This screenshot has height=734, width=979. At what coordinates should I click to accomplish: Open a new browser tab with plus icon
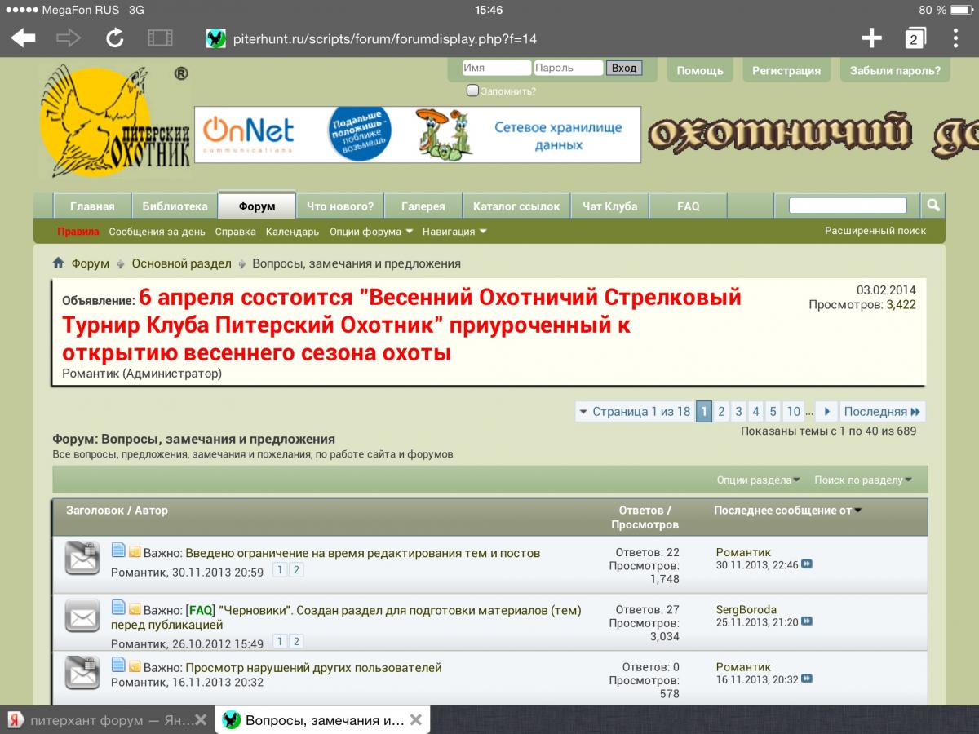click(871, 38)
